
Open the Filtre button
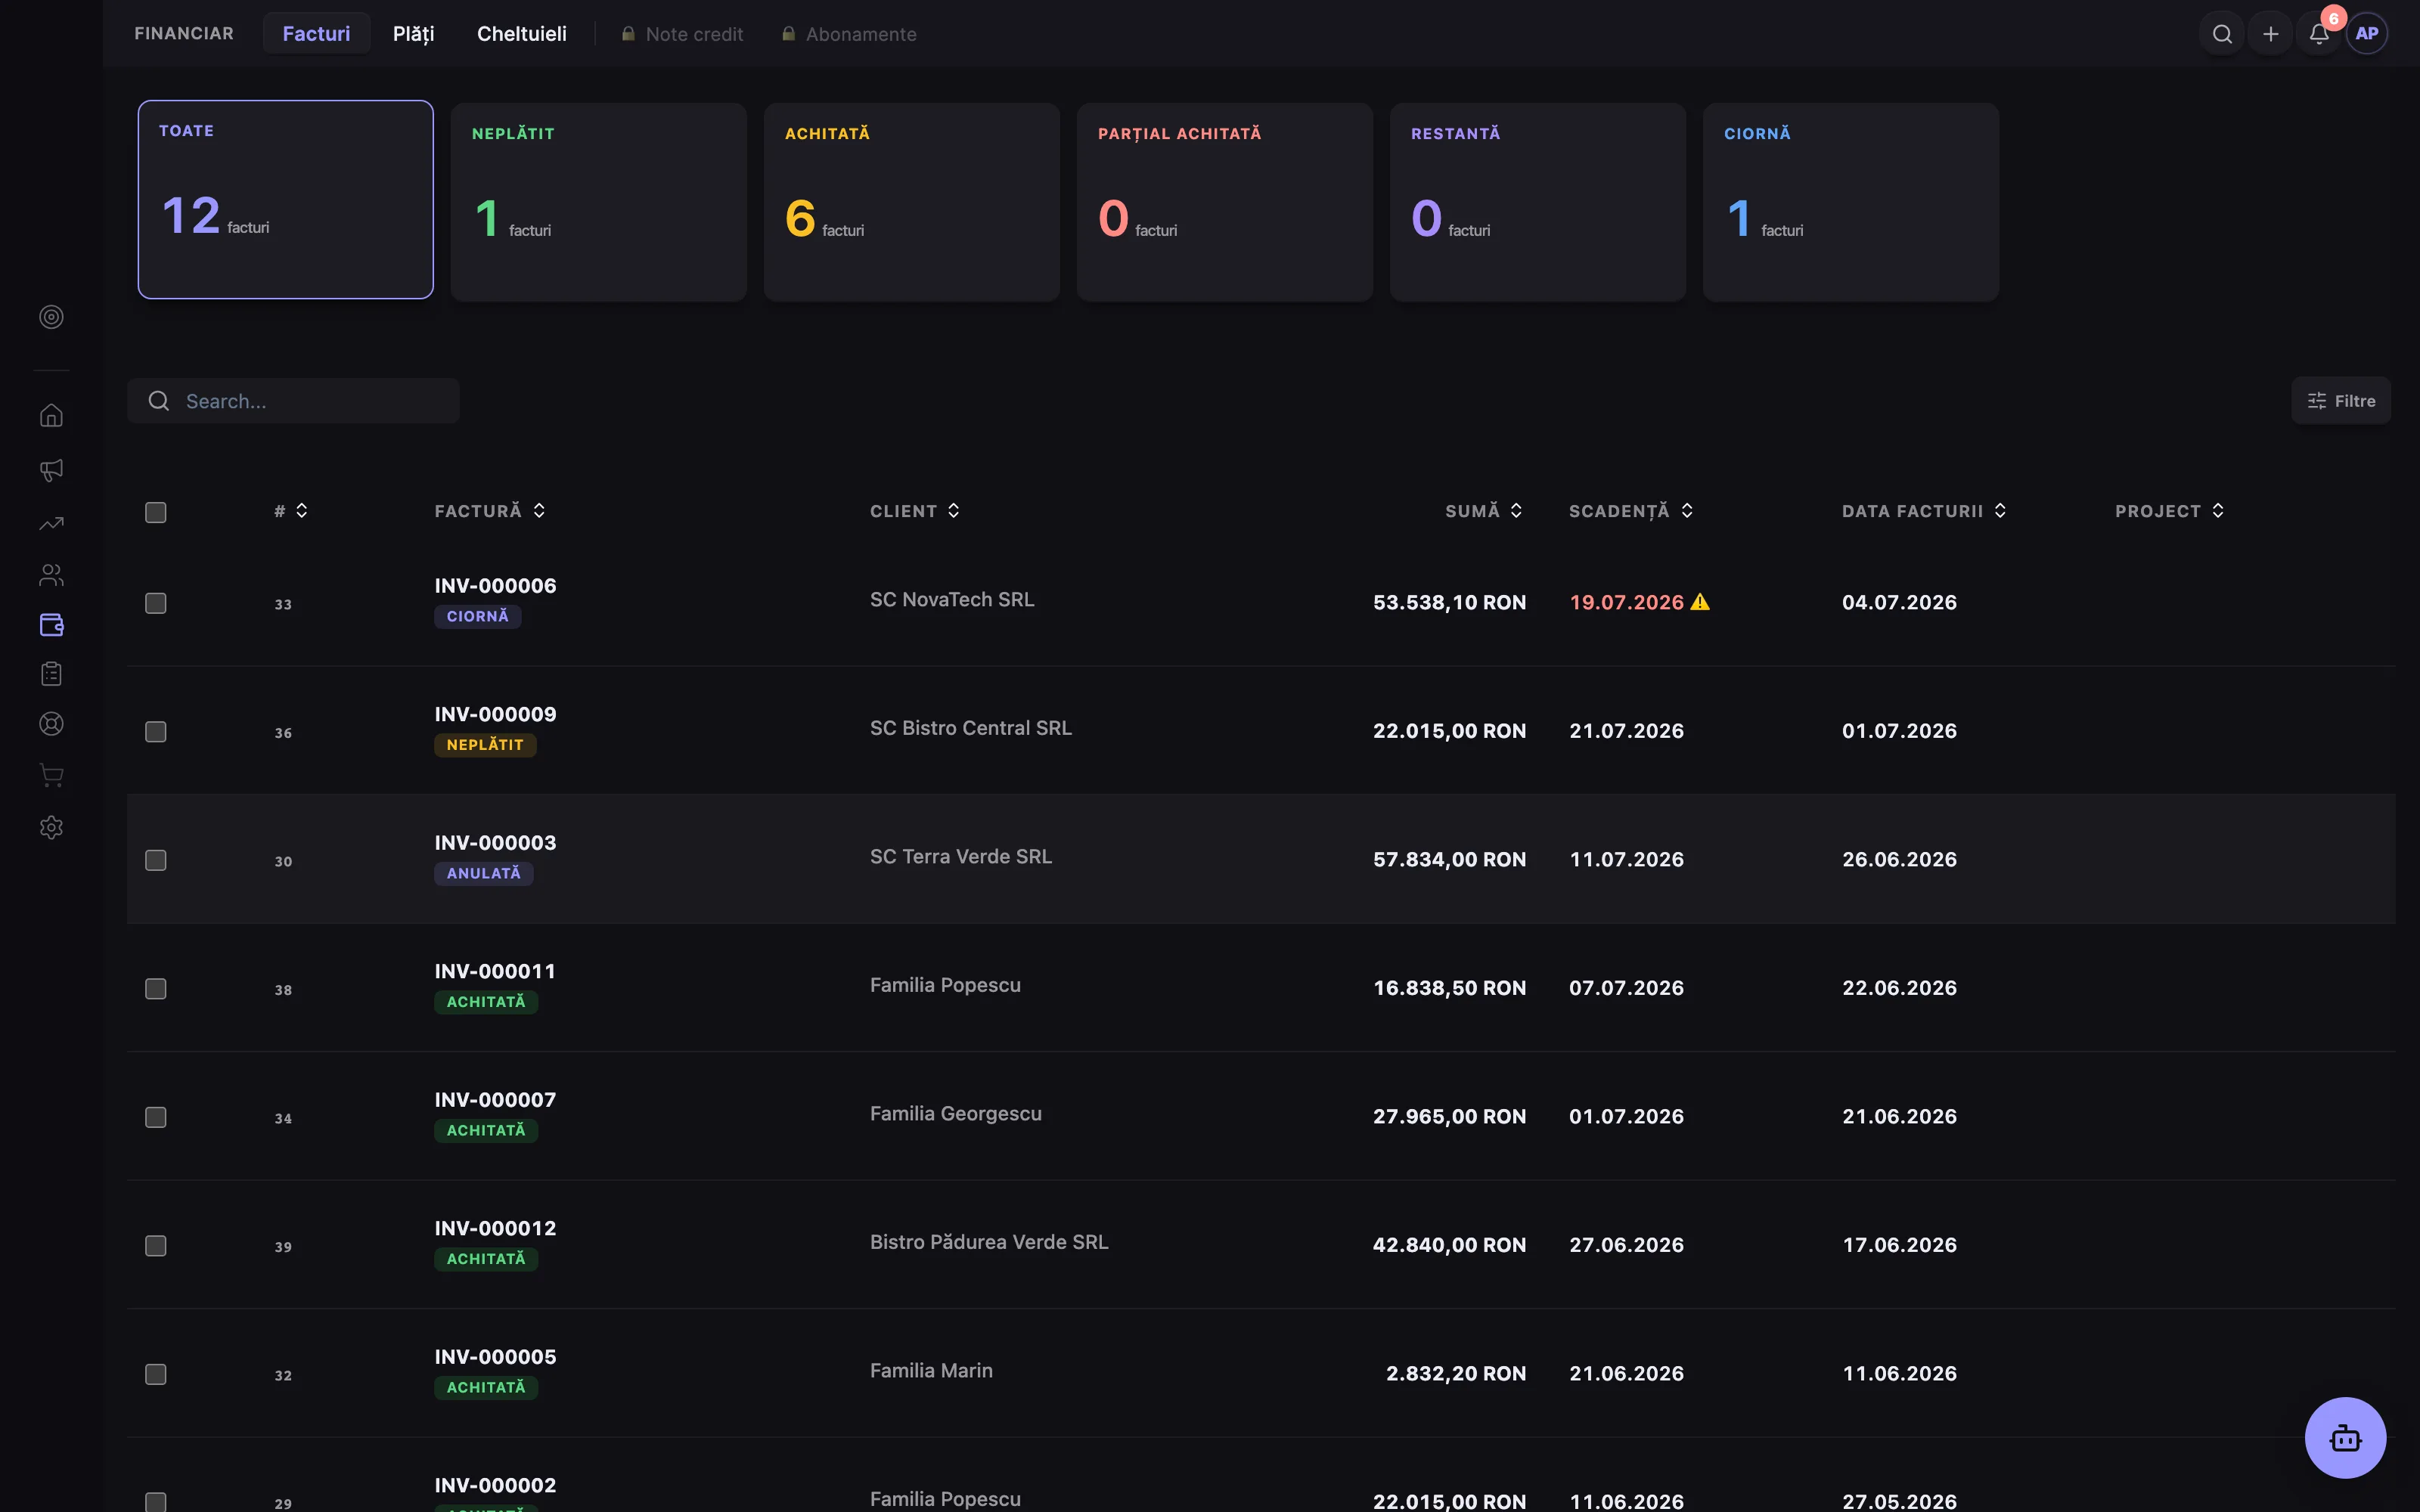2341,401
